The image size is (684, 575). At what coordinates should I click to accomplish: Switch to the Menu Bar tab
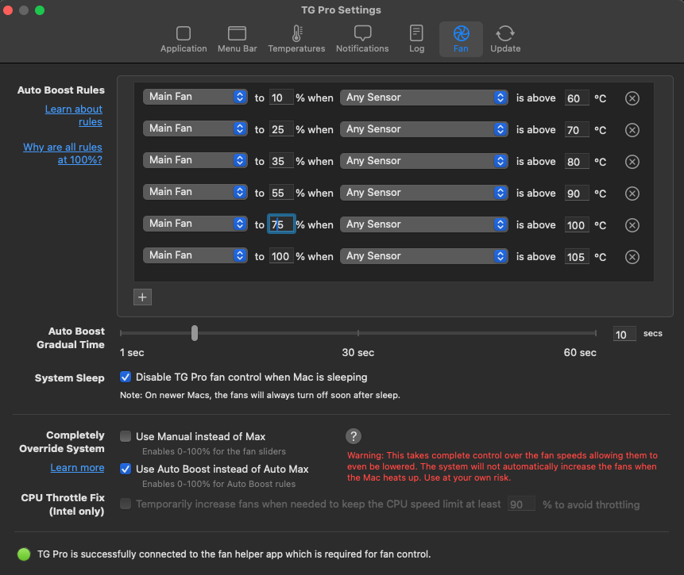[237, 38]
